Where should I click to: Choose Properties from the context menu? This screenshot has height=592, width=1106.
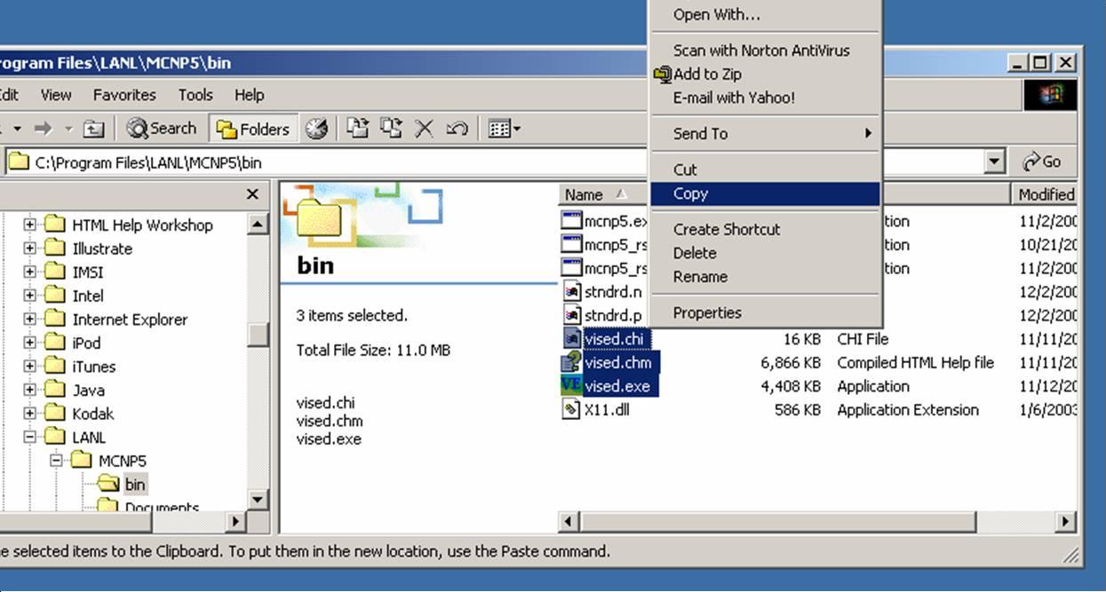click(765, 312)
